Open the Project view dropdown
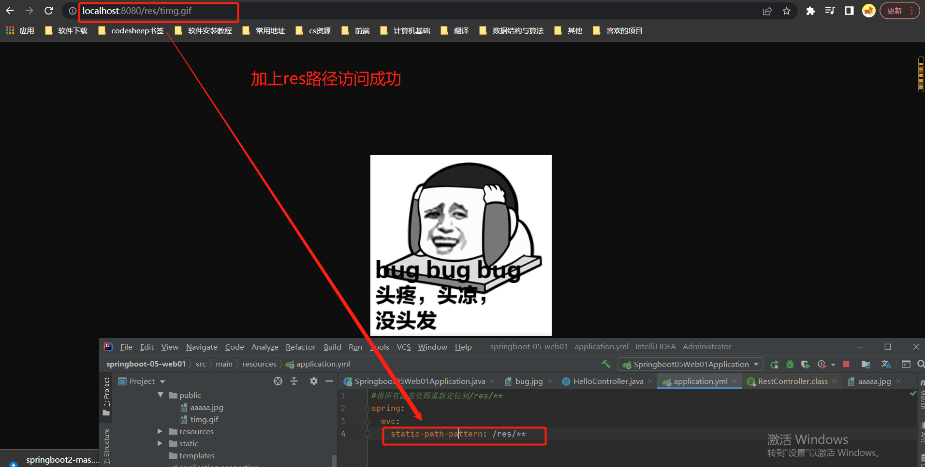The width and height of the screenshot is (925, 467). click(x=142, y=381)
